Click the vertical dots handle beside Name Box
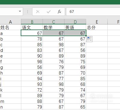 pos(28,12)
